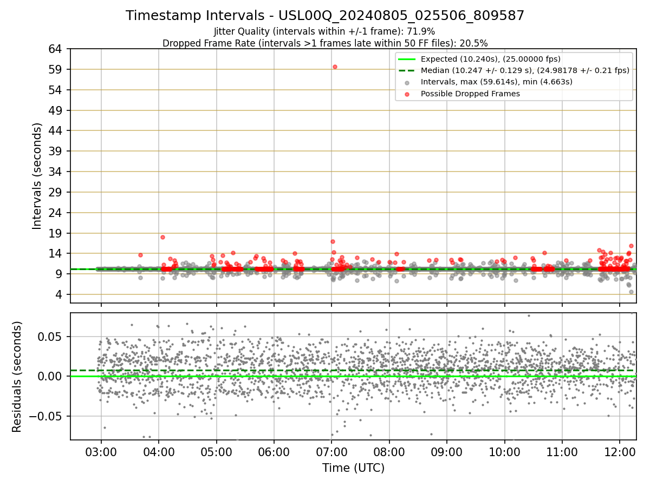Viewport: 650px width, 487px height.
Task: Click the 'Intervals (seconds)' y-axis label
Action: click(37, 176)
